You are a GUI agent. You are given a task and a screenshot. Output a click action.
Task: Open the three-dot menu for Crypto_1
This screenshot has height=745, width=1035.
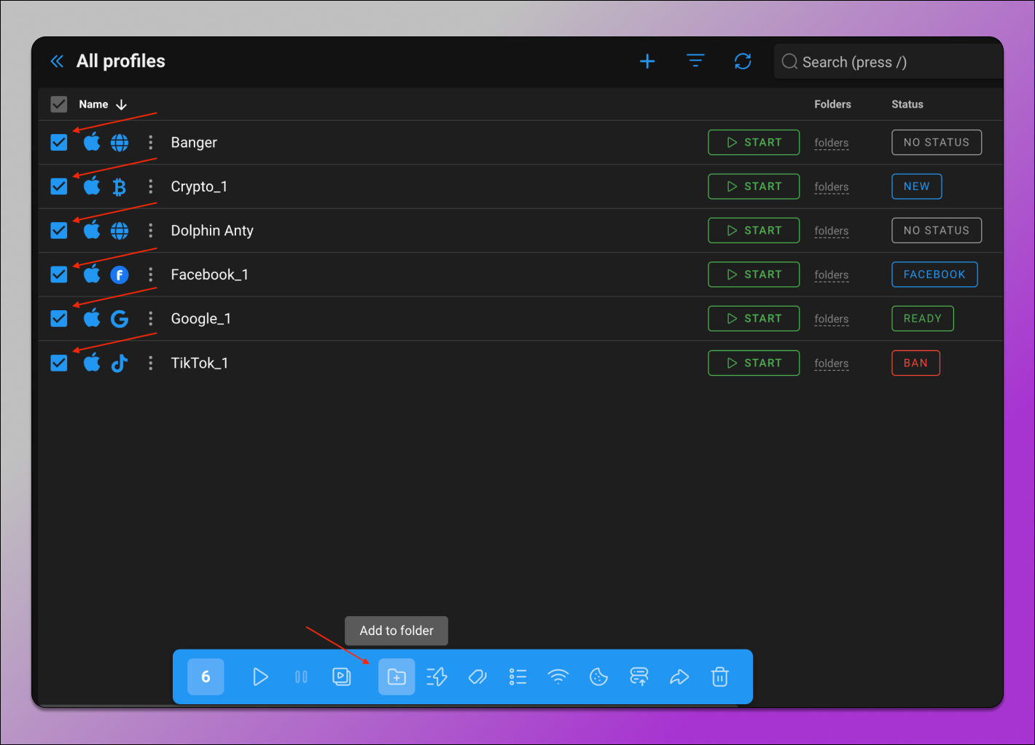click(151, 186)
